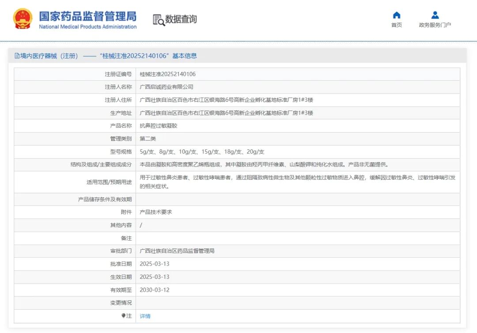The image size is (477, 333).
Task: Open the 首页 navigation item
Action: (x=396, y=25)
